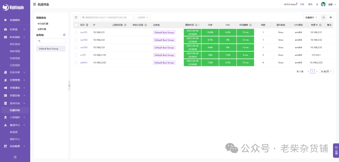This screenshot has height=162, width=339.
Task: Check the select-all header checkbox
Action: (x=76, y=25)
